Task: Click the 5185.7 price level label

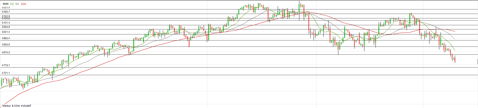Action: point(6,12)
